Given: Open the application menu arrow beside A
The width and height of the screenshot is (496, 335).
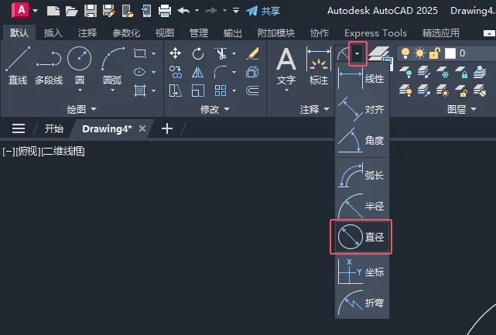Looking at the screenshot, I should click(x=35, y=11).
